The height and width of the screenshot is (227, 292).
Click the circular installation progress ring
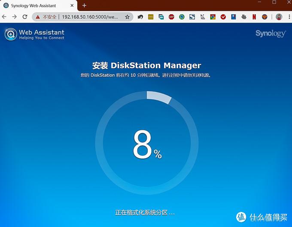[147, 143]
